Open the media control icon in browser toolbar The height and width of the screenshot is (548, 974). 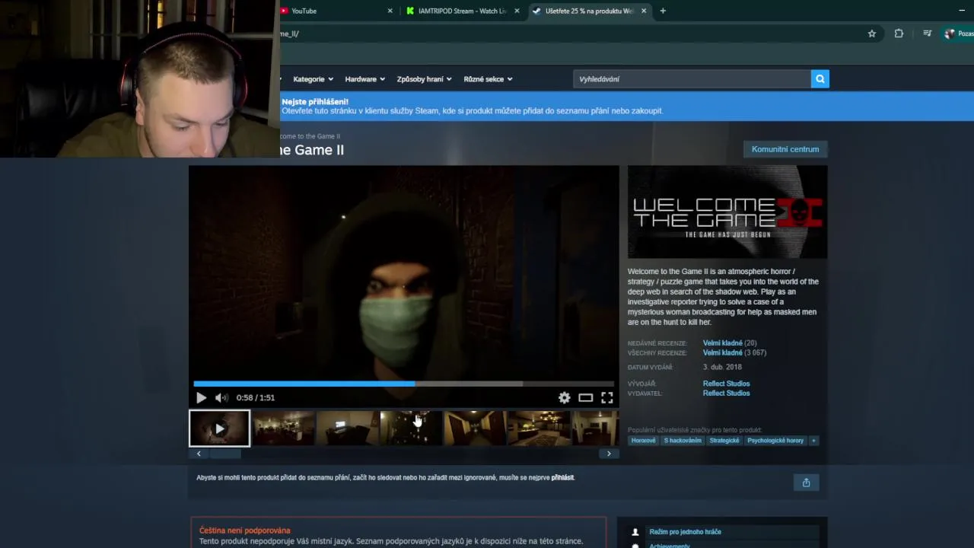click(x=927, y=33)
